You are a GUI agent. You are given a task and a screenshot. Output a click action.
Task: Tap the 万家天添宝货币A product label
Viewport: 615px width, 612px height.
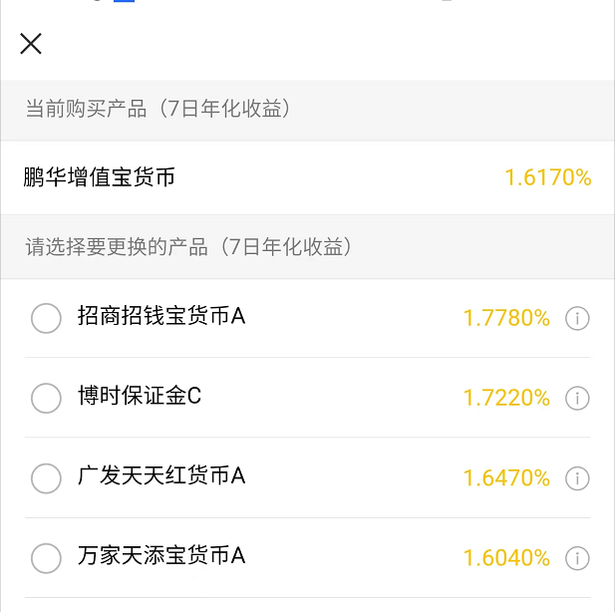(x=161, y=556)
